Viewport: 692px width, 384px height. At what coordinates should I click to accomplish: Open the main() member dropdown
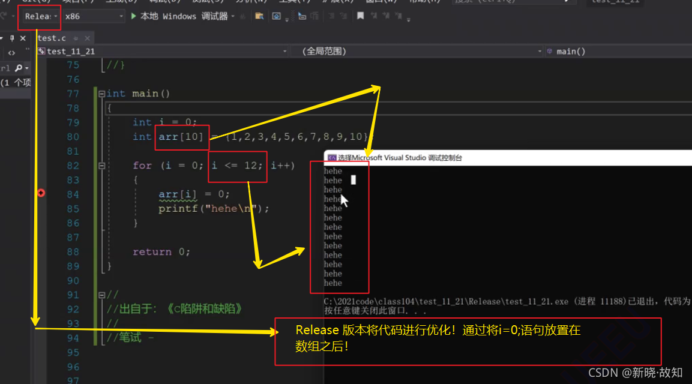[619, 51]
